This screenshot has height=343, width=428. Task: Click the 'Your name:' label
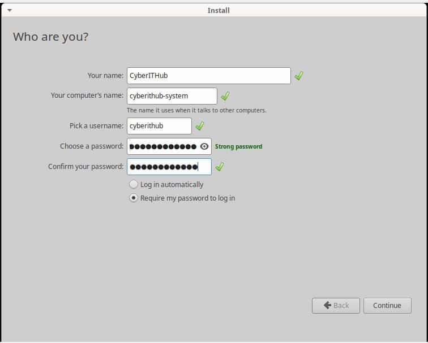tap(105, 76)
